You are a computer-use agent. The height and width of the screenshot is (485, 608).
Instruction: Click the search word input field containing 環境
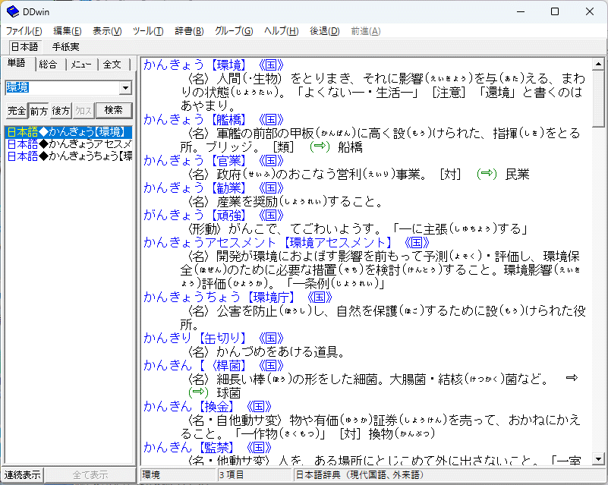click(62, 87)
